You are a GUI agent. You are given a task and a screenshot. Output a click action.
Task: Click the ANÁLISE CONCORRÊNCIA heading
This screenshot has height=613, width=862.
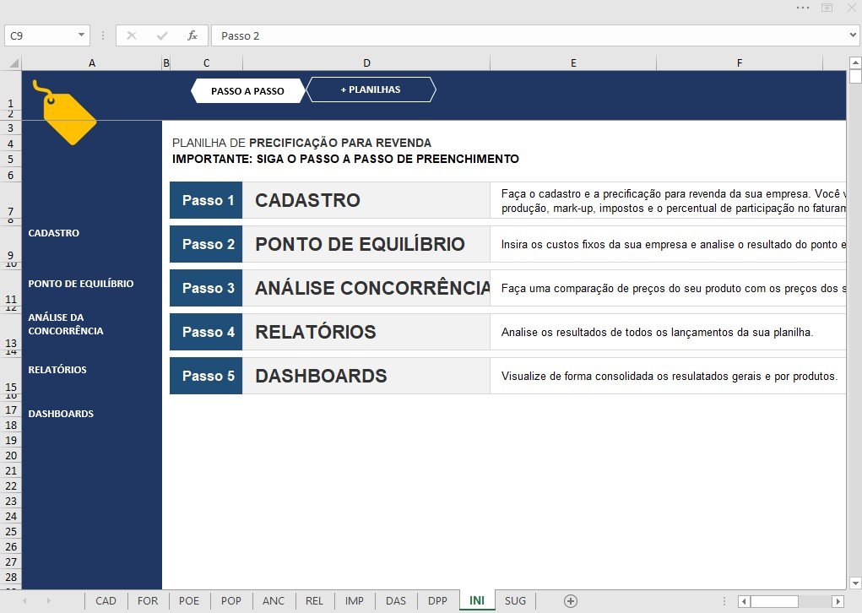pos(372,288)
